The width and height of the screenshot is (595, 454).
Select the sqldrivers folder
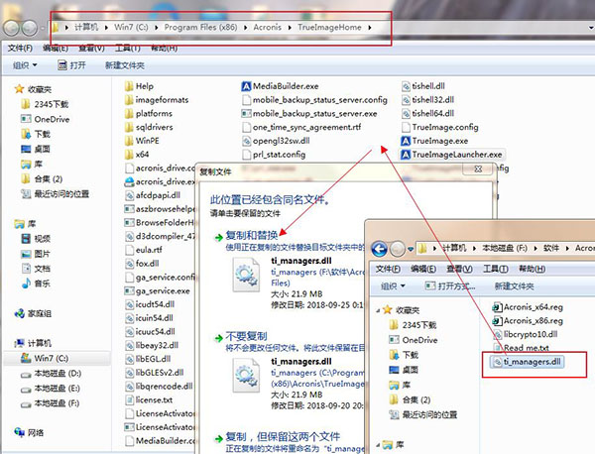tap(149, 128)
